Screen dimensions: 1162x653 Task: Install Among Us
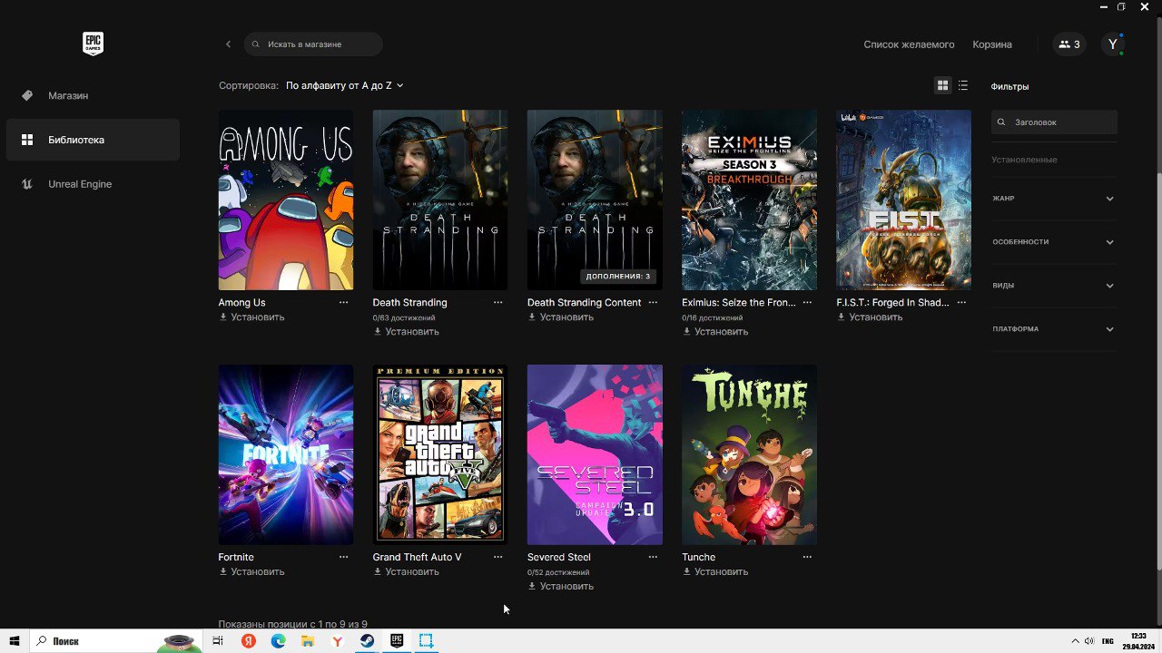click(x=251, y=317)
